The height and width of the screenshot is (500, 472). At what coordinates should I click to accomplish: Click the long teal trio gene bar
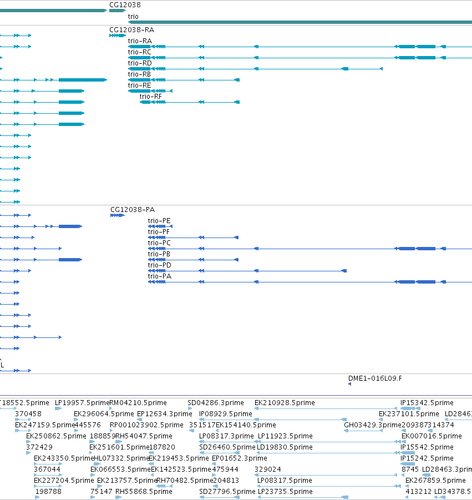click(300, 22)
